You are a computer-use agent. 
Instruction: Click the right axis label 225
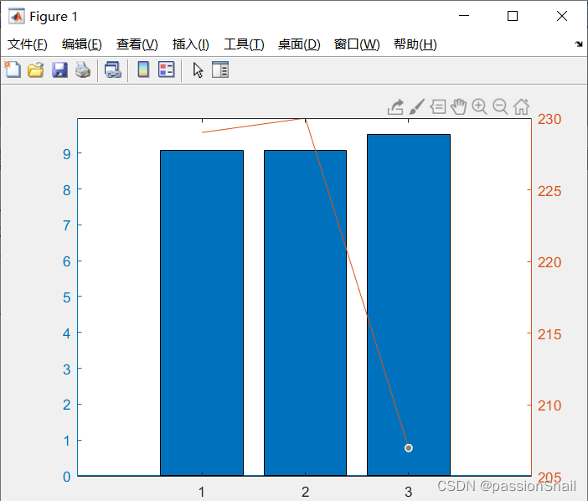[x=549, y=191]
